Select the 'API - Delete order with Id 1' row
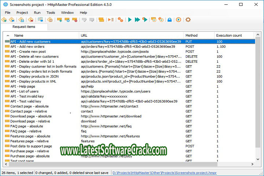264x176 pixels. [130, 62]
